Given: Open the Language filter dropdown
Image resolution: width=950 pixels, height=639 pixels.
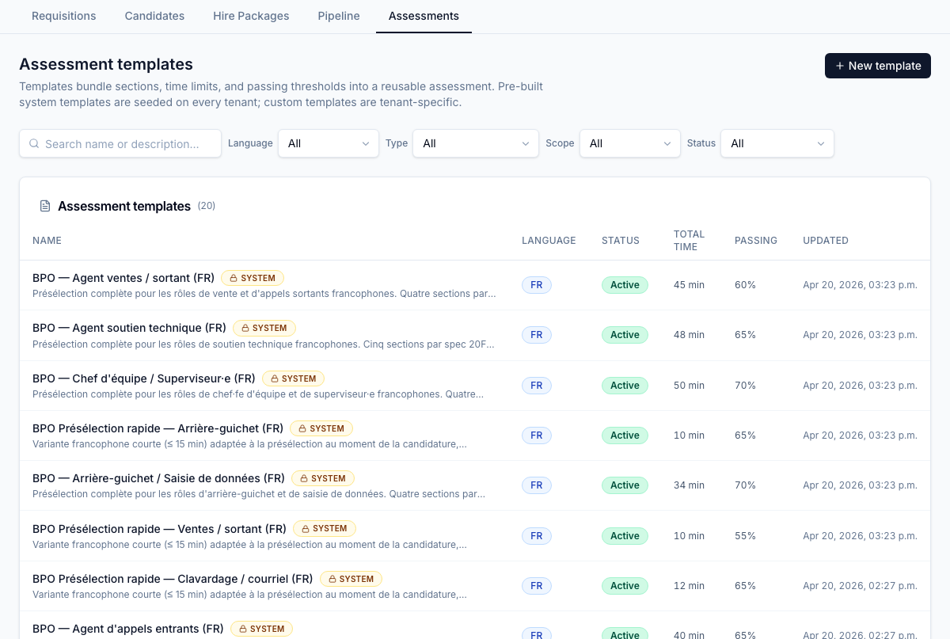Looking at the screenshot, I should [x=329, y=143].
